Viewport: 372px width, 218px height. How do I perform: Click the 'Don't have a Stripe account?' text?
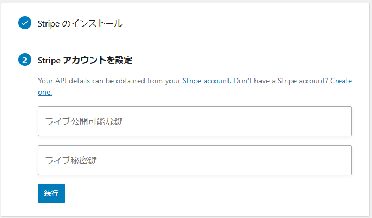[280, 81]
